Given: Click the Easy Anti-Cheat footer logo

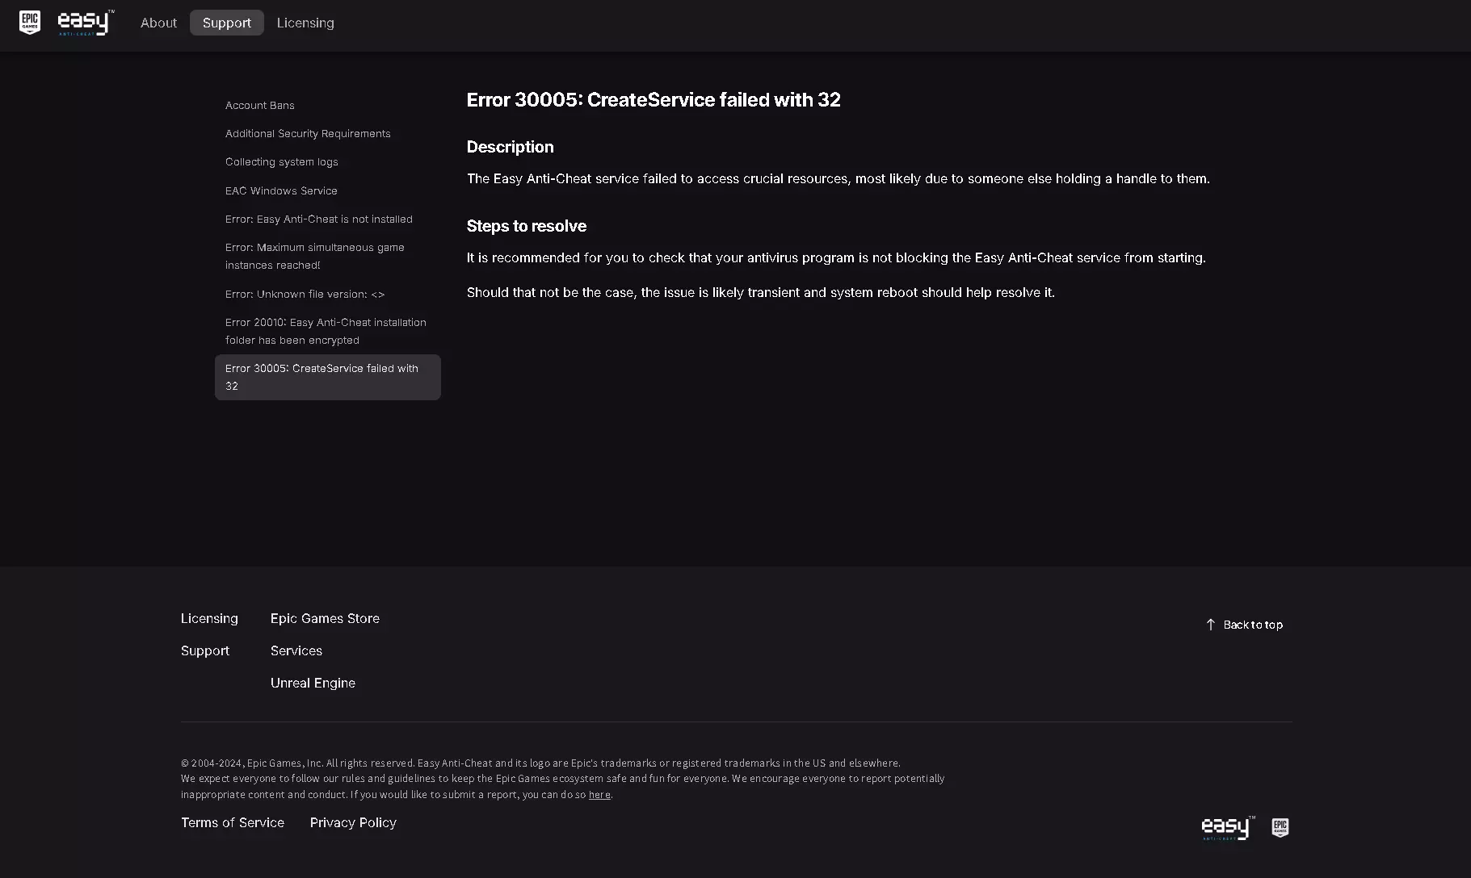Looking at the screenshot, I should pos(1227,828).
